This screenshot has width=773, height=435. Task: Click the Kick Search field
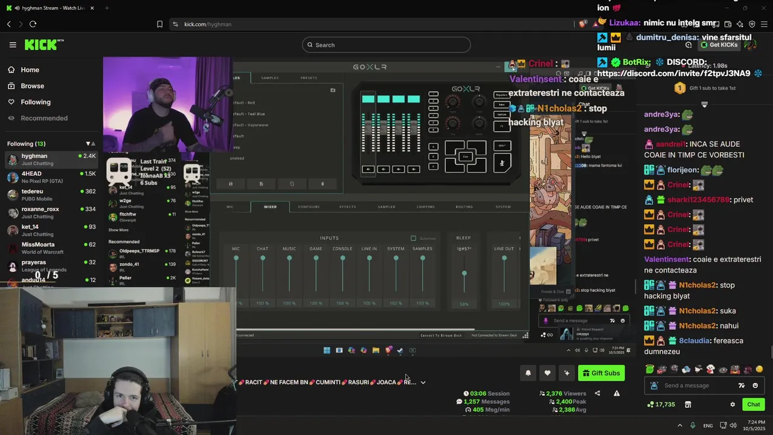coord(386,45)
